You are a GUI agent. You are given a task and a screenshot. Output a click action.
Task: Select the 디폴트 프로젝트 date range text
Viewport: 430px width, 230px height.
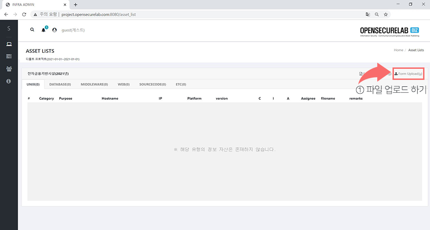click(53, 59)
